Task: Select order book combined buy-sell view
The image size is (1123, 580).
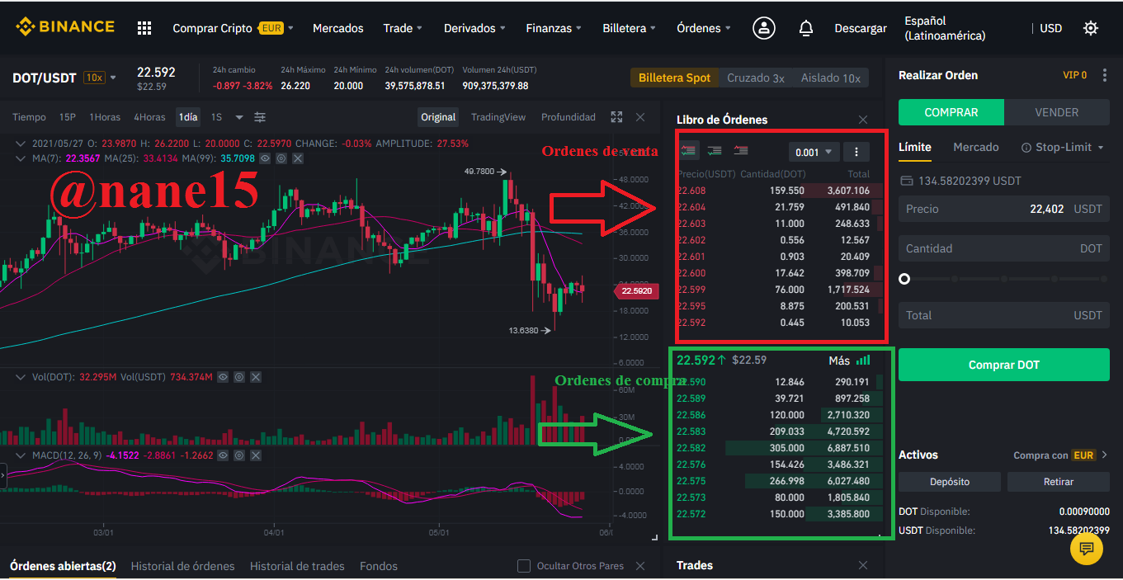Action: pyautogui.click(x=689, y=150)
